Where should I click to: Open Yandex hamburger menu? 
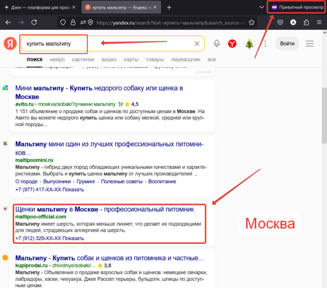pos(310,44)
